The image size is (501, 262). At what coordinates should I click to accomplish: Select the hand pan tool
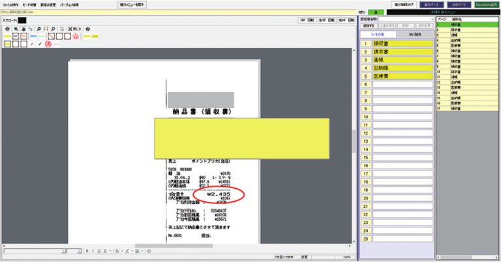pyautogui.click(x=23, y=29)
